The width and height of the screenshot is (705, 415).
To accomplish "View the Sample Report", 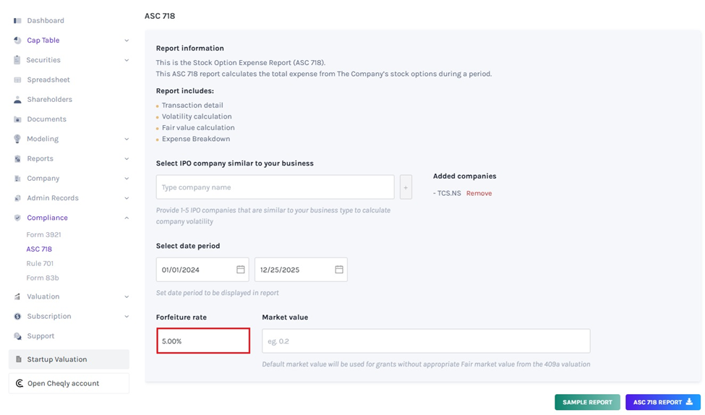I will 587,402.
